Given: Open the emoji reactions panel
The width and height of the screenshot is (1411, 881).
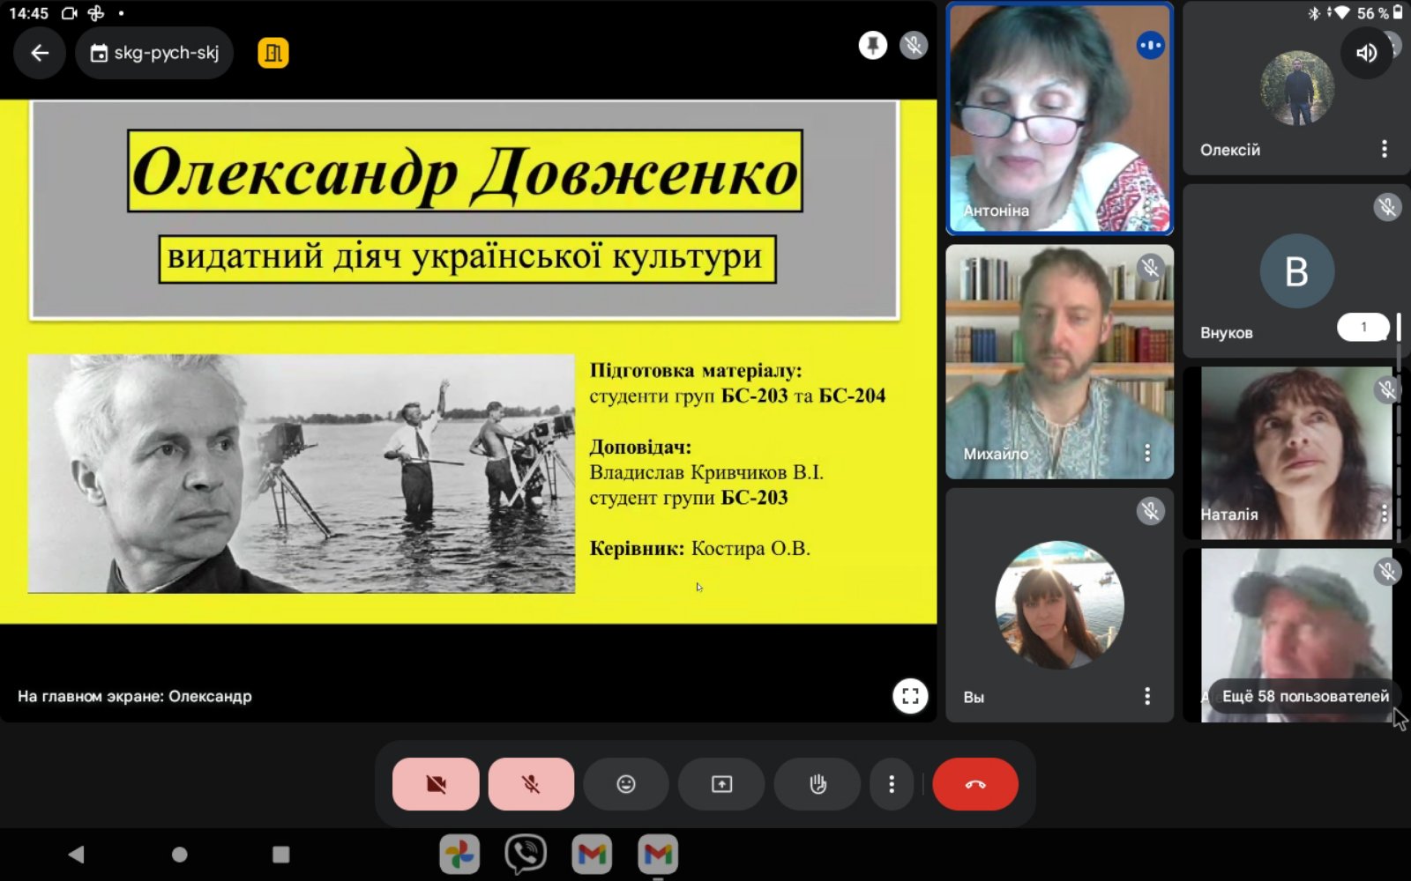Looking at the screenshot, I should 626,784.
